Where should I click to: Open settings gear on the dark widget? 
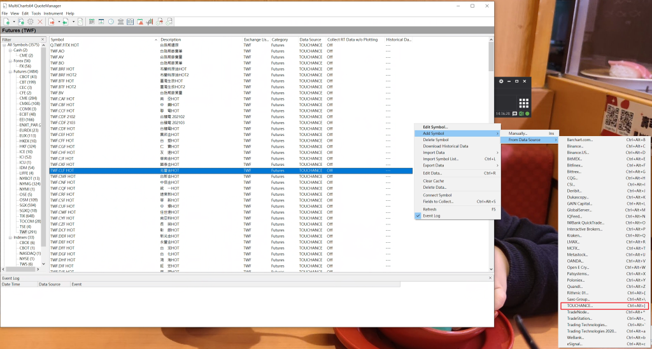tap(501, 81)
